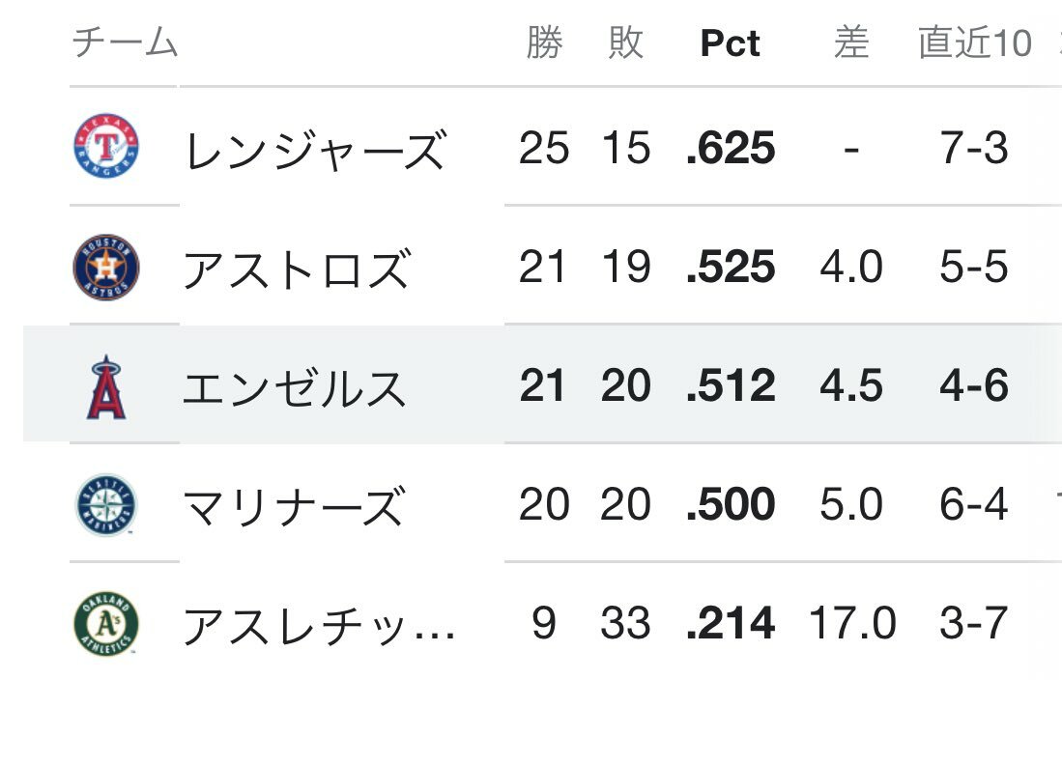Viewport: 1062px width, 765px height.
Task: Click the Mariners .500 winning percentage
Action: 731,505
